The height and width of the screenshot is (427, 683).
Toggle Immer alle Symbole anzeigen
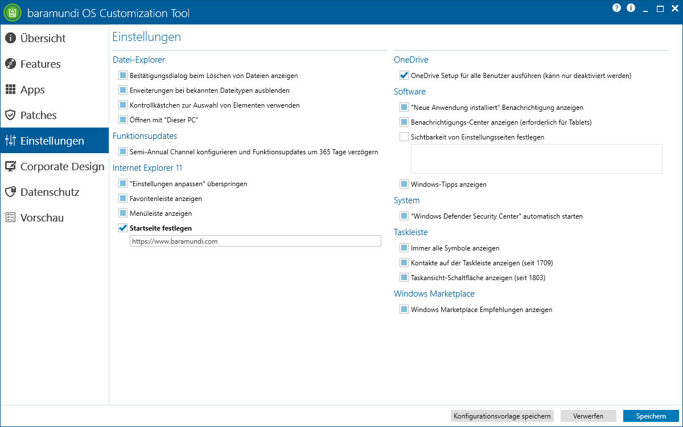click(404, 248)
